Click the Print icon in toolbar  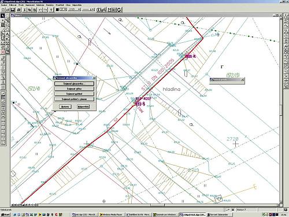(x=18, y=10)
